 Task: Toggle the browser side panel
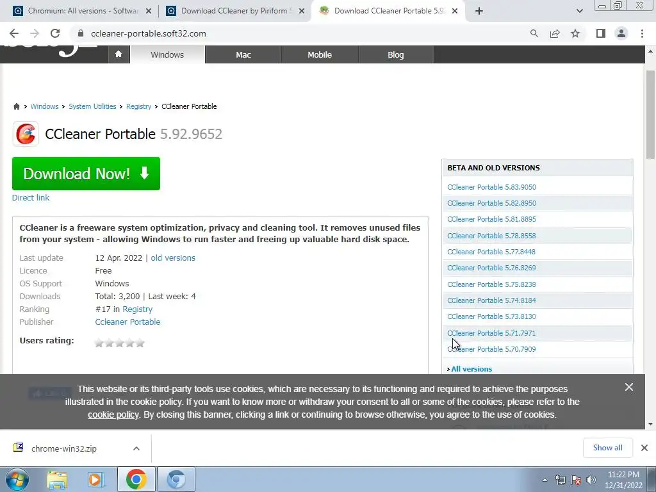[x=601, y=33]
